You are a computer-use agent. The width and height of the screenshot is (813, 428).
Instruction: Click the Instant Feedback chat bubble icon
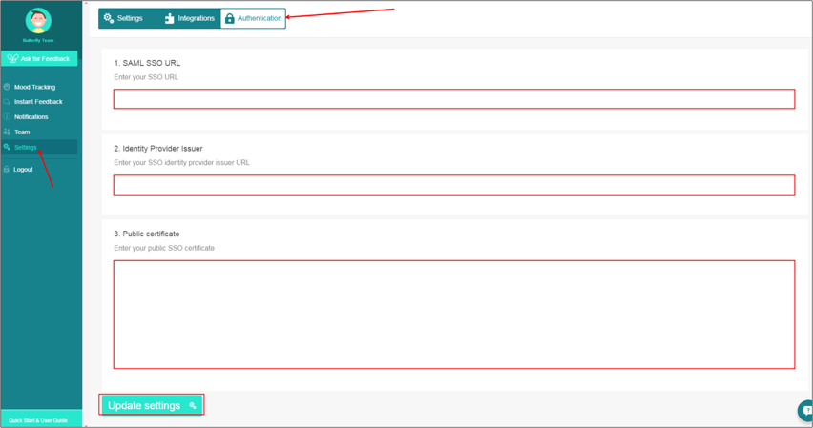[7, 102]
